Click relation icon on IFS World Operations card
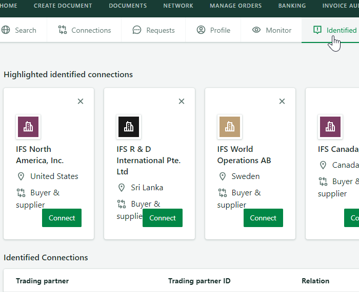The height and width of the screenshot is (292, 359). [222, 193]
